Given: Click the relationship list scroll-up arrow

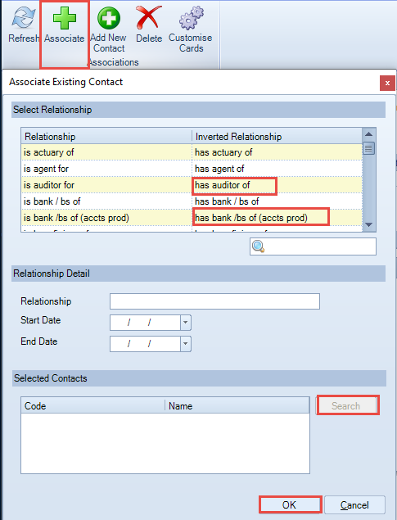Looking at the screenshot, I should tap(369, 134).
